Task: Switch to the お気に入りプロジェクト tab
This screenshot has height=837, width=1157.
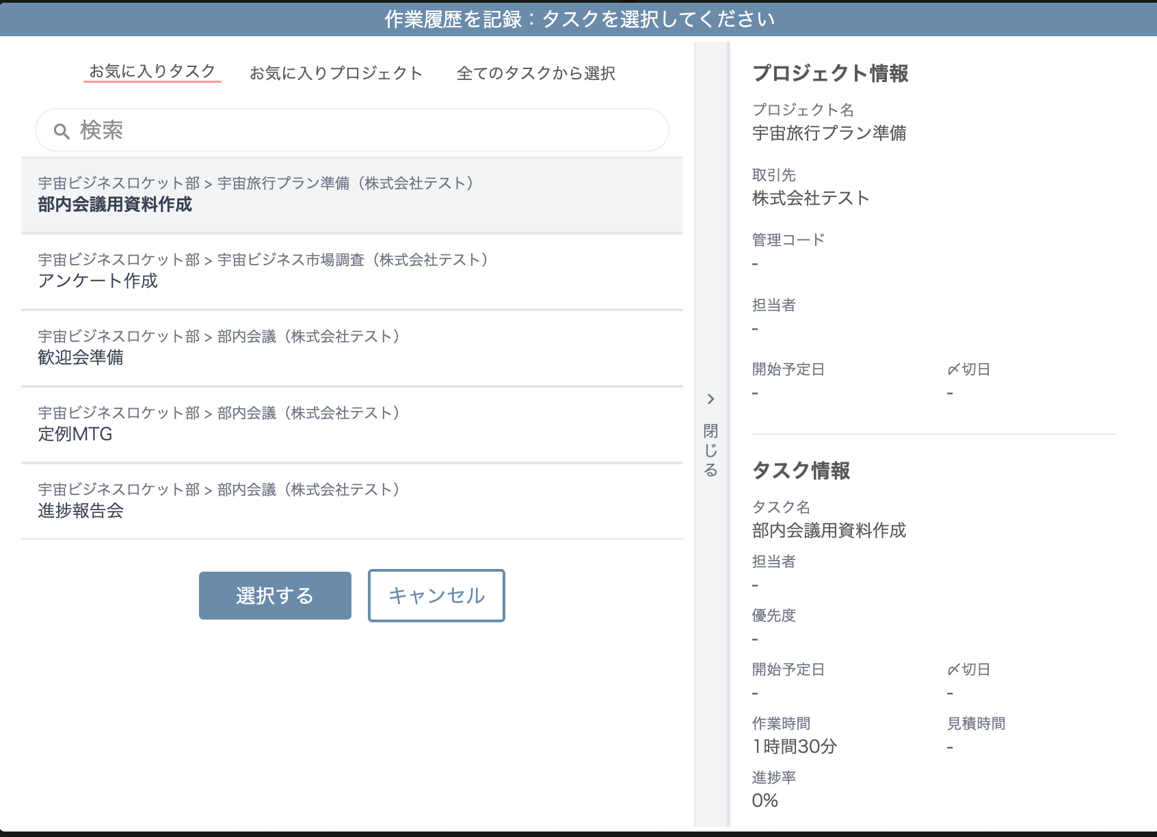Action: pos(336,73)
